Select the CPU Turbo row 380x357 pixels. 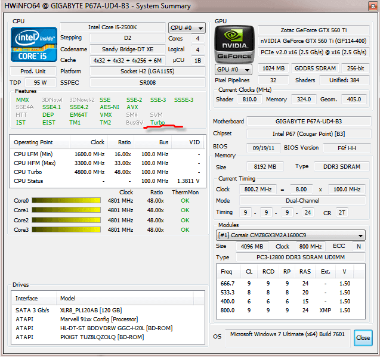coord(107,172)
